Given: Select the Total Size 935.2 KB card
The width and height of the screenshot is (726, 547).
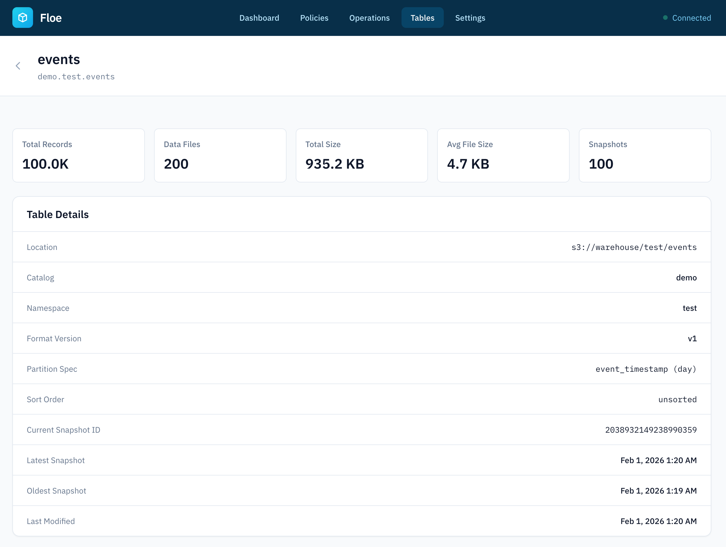Looking at the screenshot, I should click(361, 155).
